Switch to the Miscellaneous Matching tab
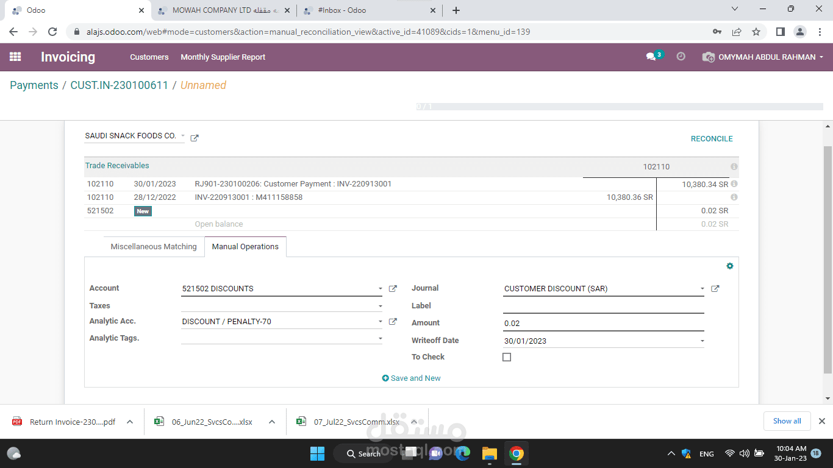This screenshot has height=468, width=833. click(x=154, y=247)
